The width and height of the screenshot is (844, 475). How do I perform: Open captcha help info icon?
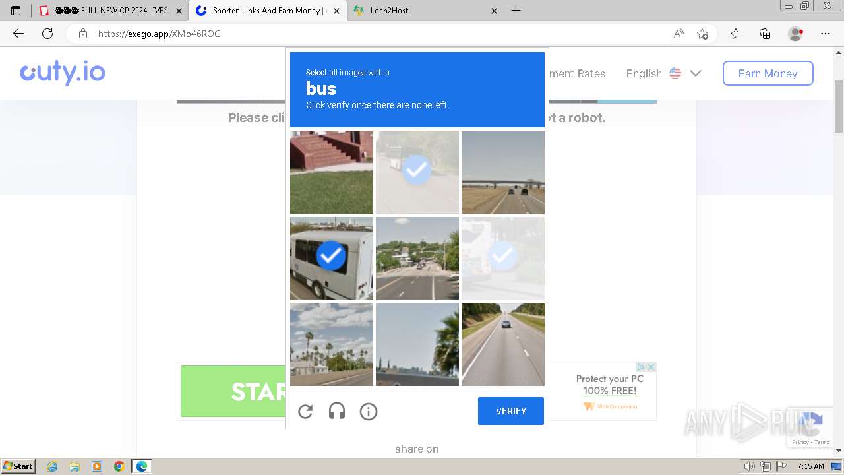click(369, 412)
